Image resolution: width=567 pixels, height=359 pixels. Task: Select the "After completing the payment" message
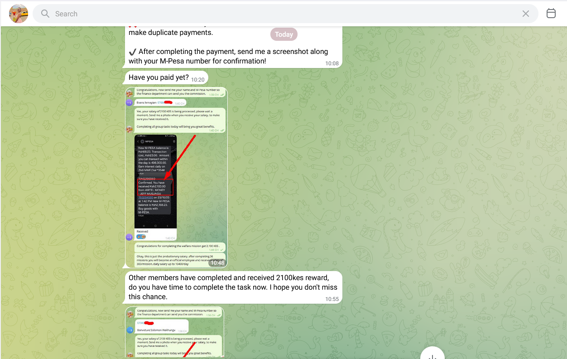[x=228, y=56]
